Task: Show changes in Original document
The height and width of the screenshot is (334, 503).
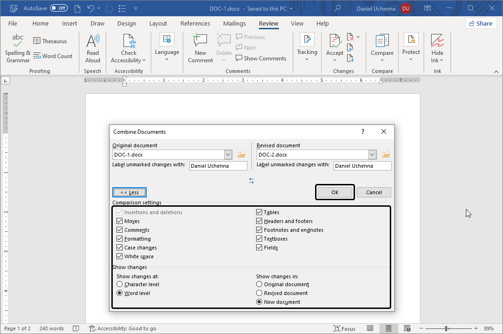Action: [259, 284]
